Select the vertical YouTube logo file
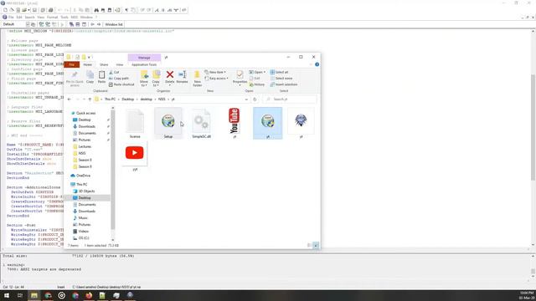 pyautogui.click(x=234, y=123)
